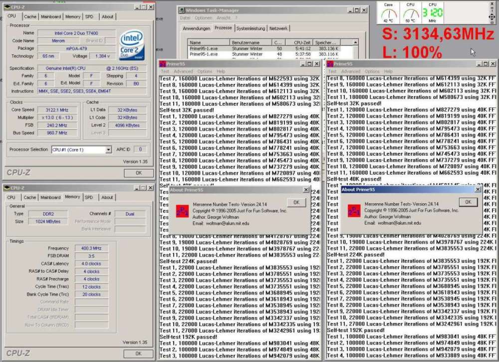Click the Task Manager title bar icon

[182, 10]
